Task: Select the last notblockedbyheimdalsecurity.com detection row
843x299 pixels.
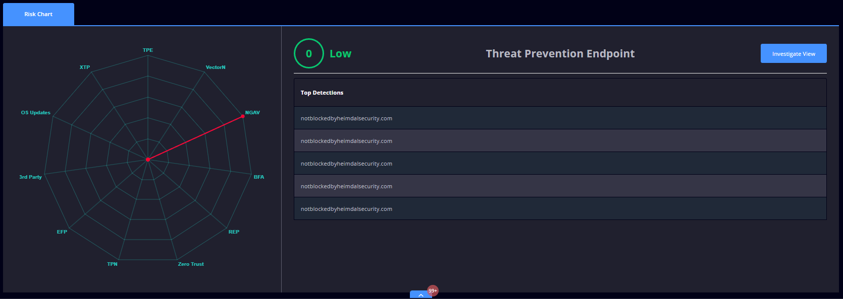Action: point(560,209)
